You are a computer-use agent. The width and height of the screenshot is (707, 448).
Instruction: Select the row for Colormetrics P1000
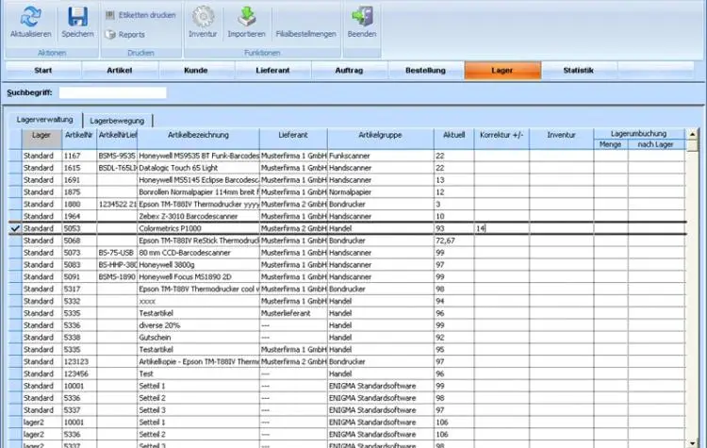point(197,228)
